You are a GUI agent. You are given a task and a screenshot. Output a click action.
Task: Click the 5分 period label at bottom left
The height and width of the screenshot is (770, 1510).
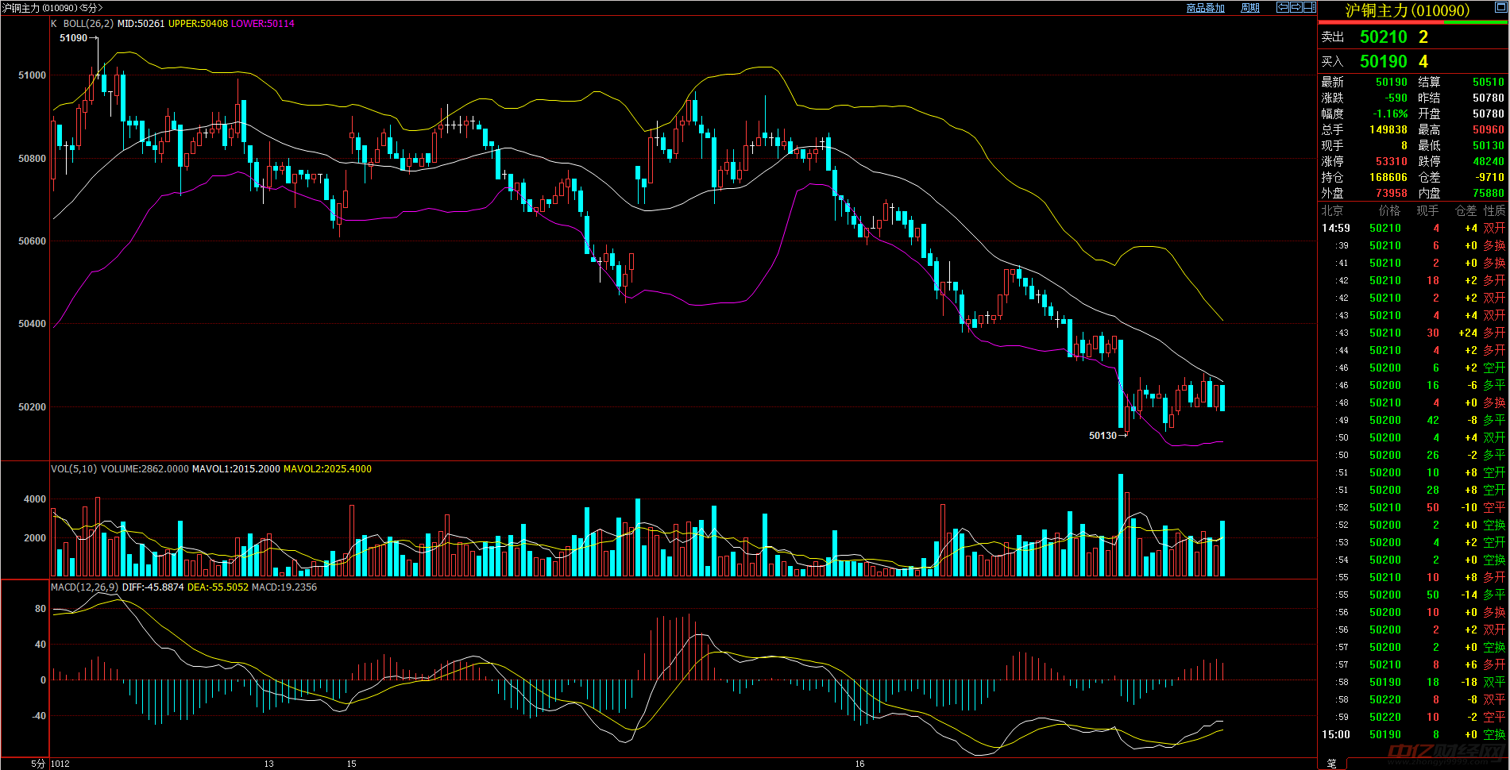tap(38, 764)
